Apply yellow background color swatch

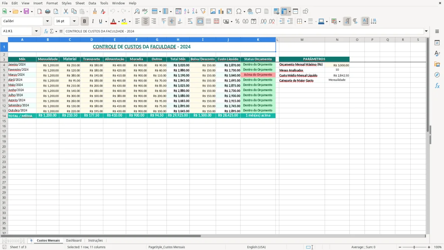(124, 21)
